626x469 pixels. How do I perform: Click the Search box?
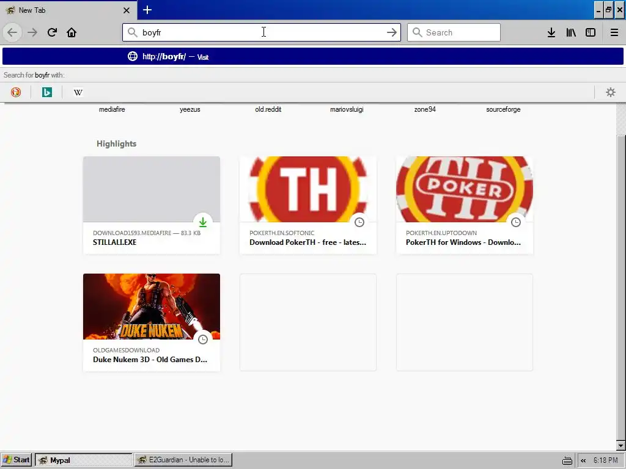pos(454,32)
